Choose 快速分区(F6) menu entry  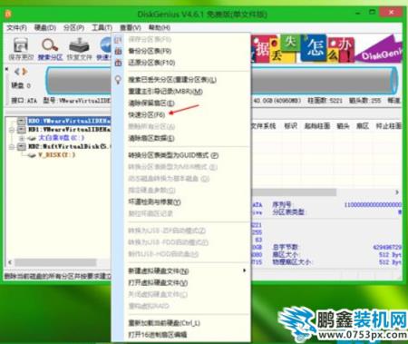pyautogui.click(x=147, y=115)
